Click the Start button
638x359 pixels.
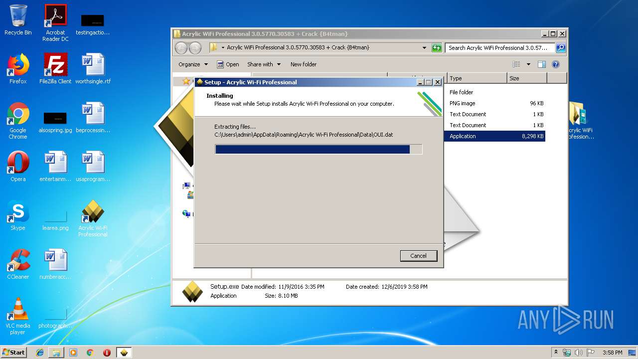tap(13, 353)
